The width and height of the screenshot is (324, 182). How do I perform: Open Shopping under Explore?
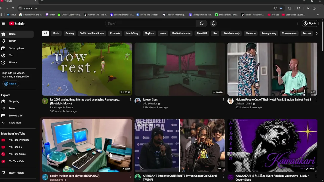pos(17,101)
